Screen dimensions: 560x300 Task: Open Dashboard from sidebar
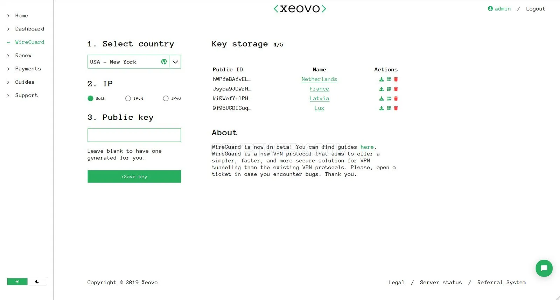point(30,29)
